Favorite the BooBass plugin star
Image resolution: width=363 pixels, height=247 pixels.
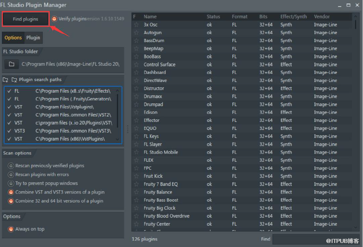click(136, 57)
